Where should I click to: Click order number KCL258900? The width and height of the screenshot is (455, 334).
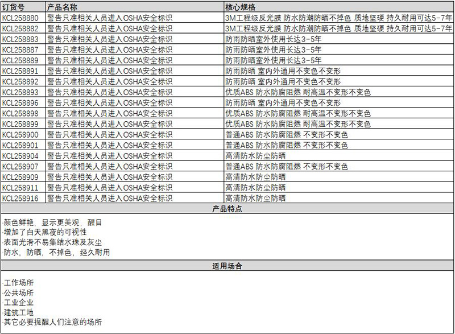click(x=21, y=135)
